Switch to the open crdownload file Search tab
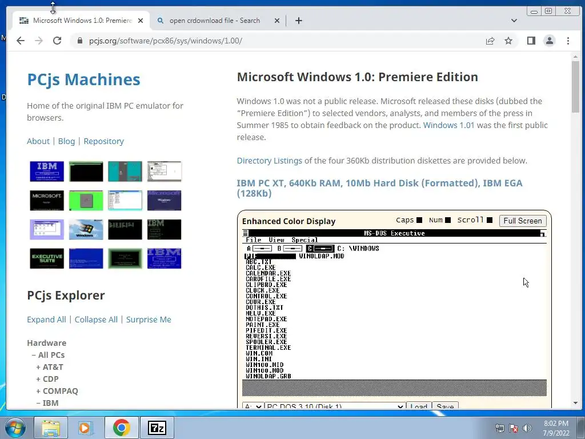Image resolution: width=585 pixels, height=439 pixels. 215,21
